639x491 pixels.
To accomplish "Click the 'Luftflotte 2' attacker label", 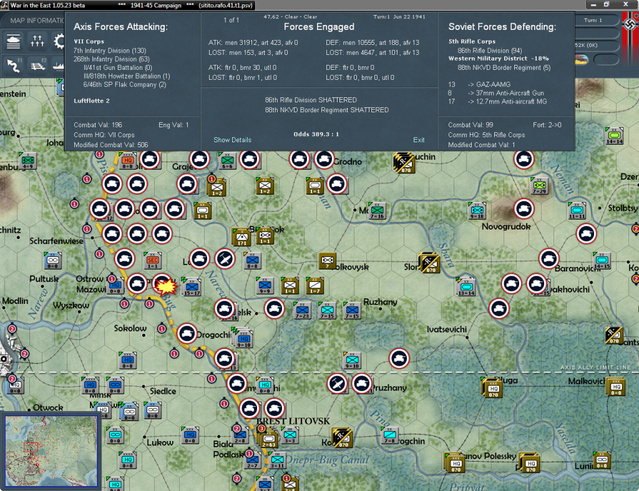I will [x=92, y=100].
